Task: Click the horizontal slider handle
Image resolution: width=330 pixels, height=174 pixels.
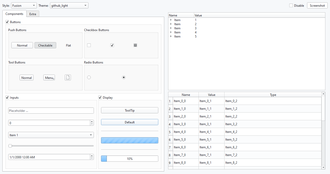Action: (x=10, y=146)
